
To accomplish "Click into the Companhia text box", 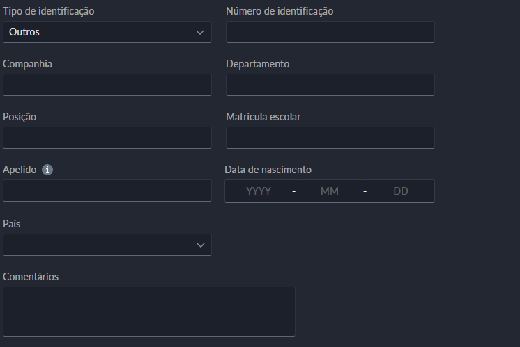I will point(107,85).
